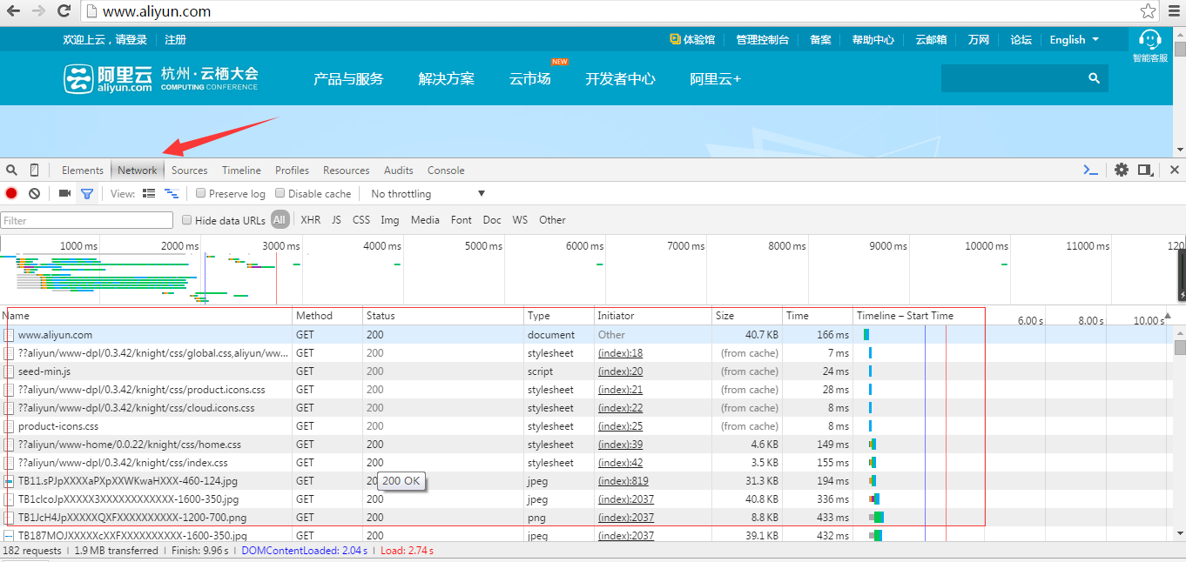
Task: Switch to the Sources tab
Action: [189, 170]
